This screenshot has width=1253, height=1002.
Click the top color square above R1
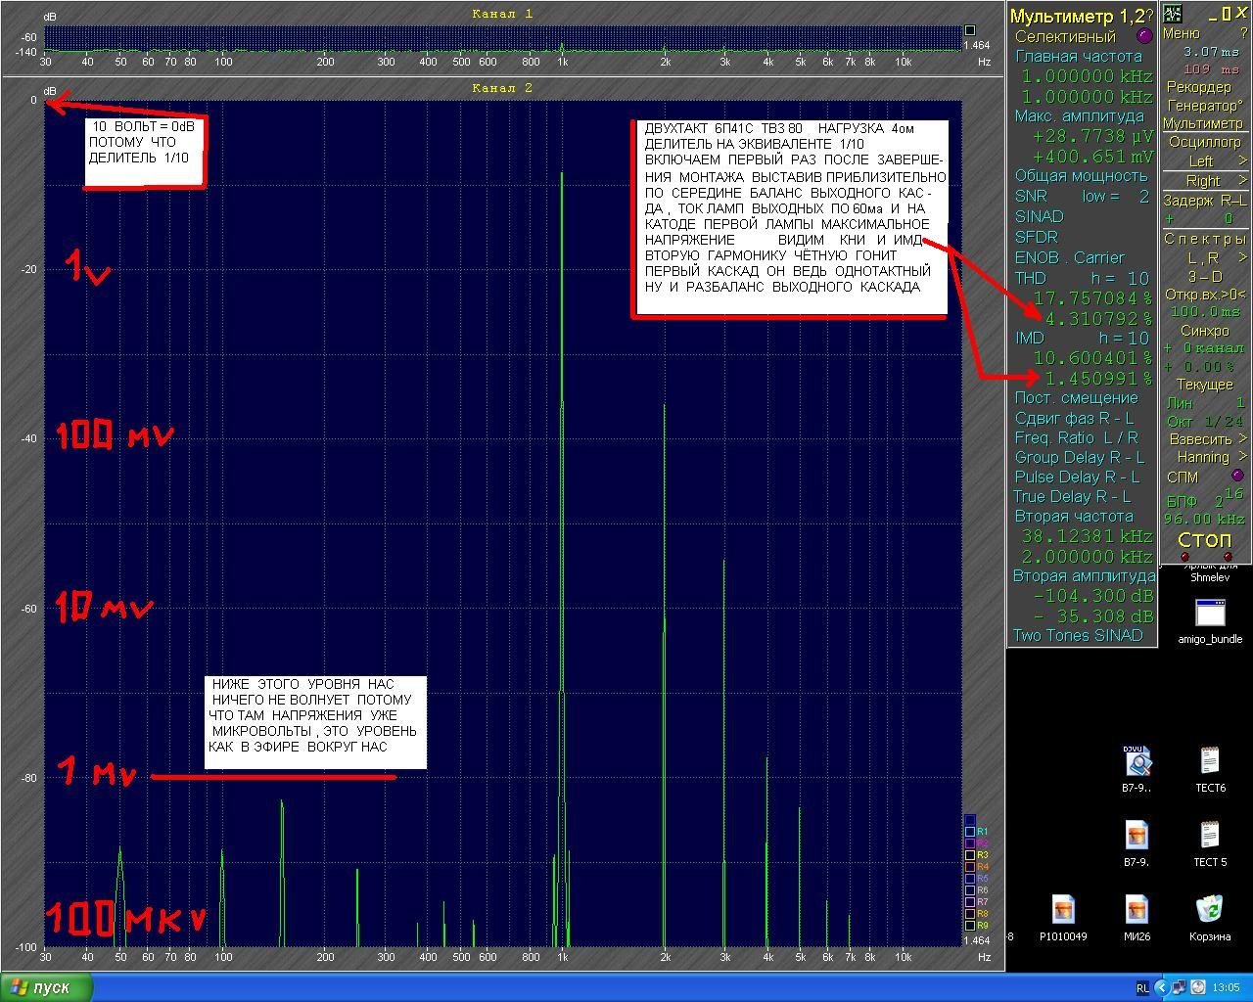[970, 820]
